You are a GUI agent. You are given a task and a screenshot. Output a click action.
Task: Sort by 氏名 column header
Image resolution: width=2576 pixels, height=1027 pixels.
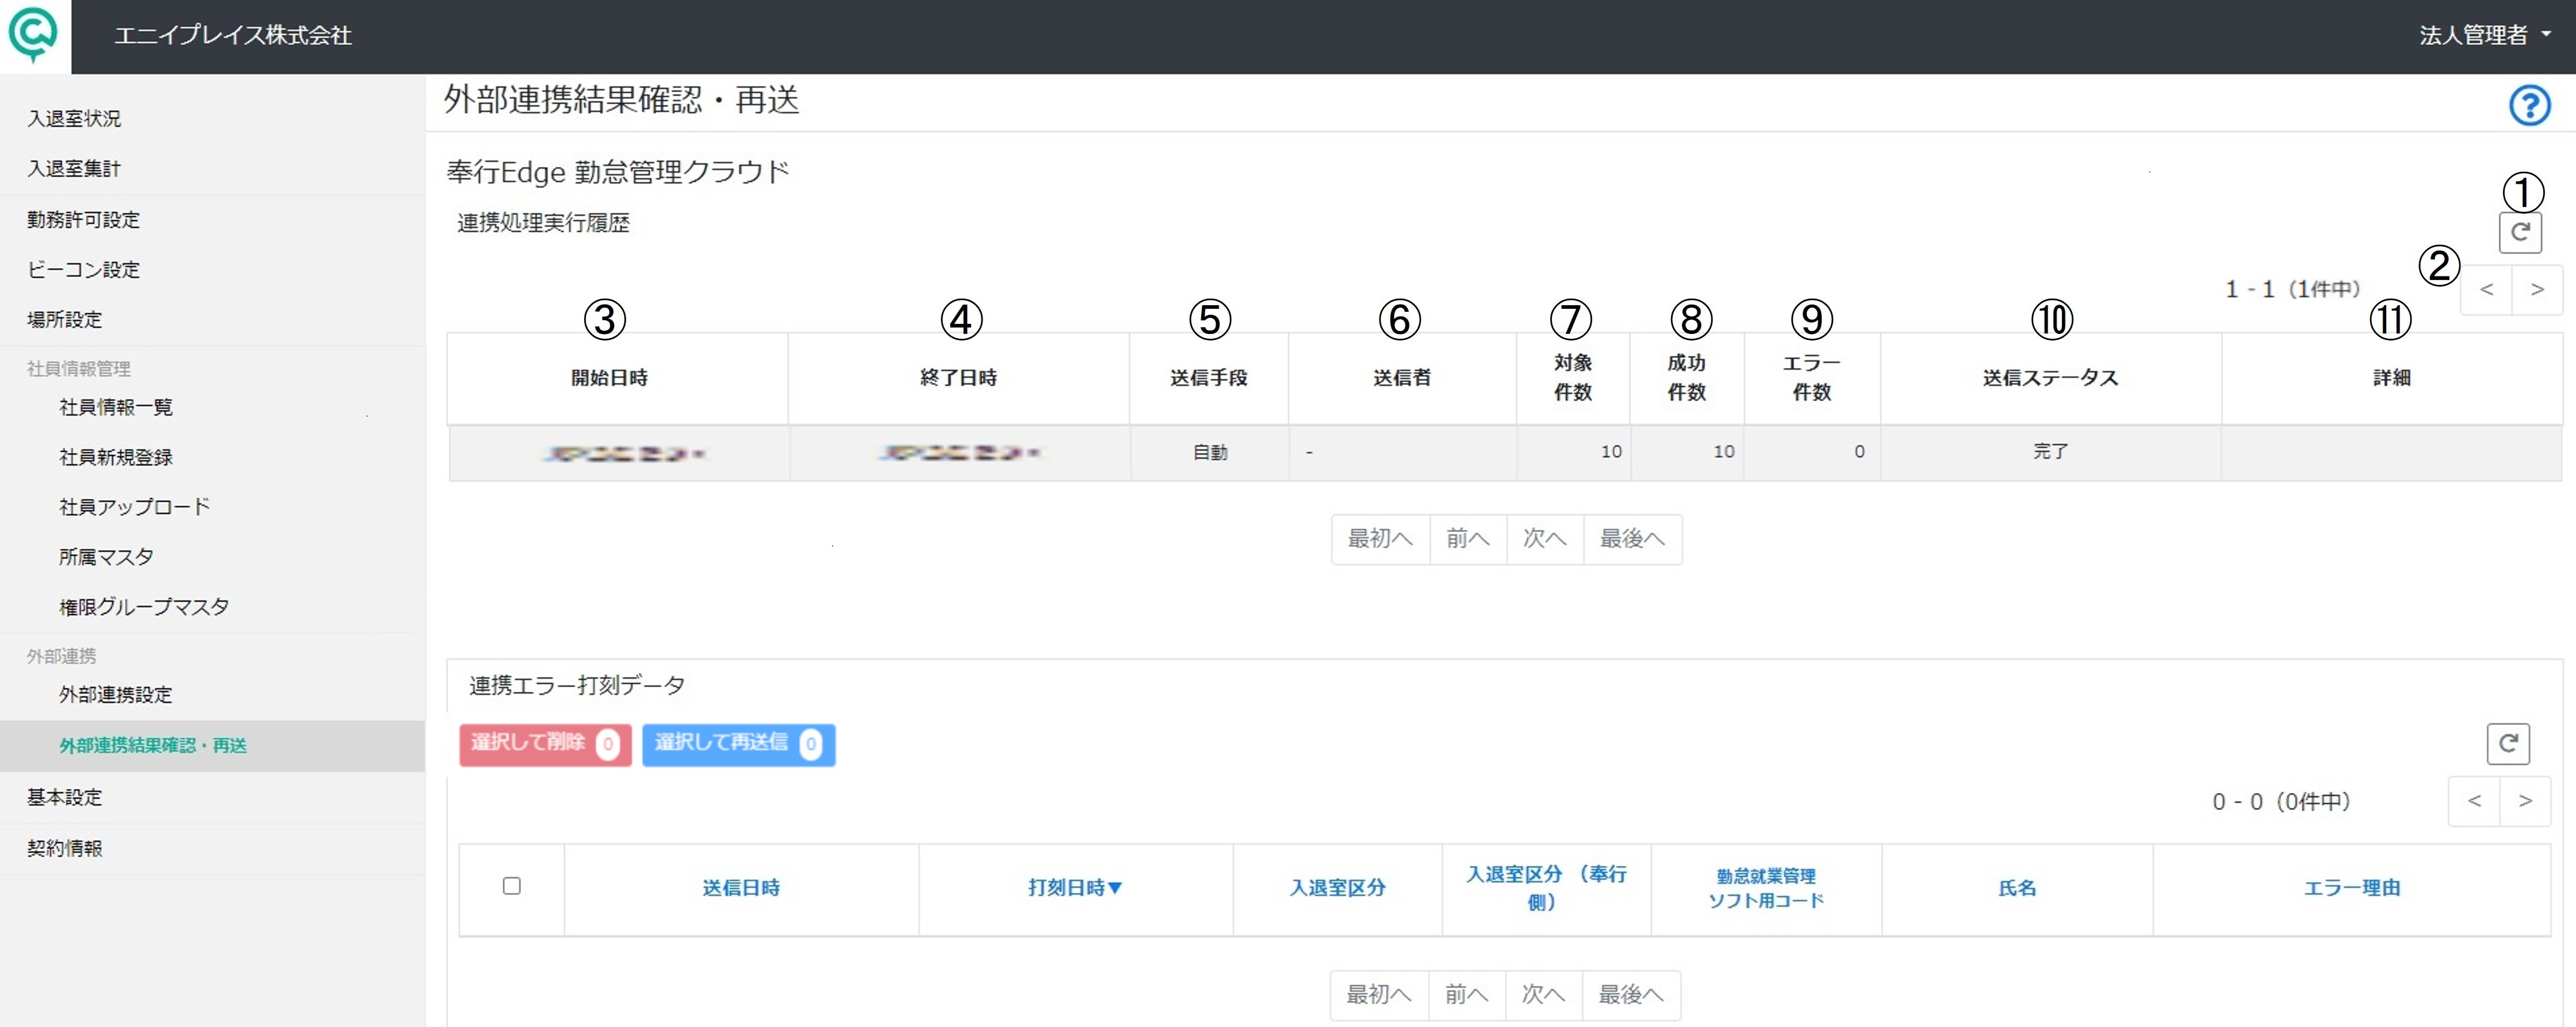click(2017, 888)
